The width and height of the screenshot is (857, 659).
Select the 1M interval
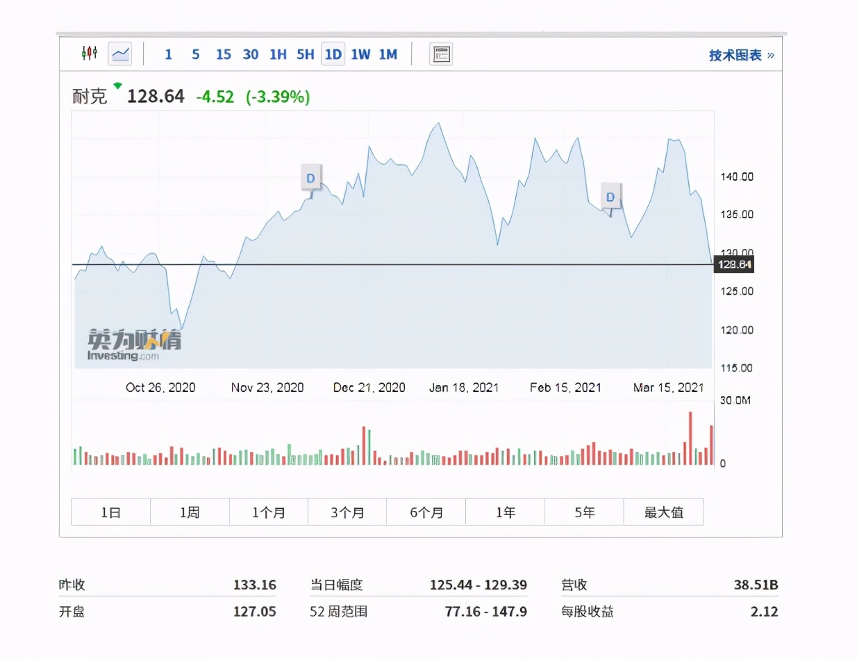tap(388, 54)
